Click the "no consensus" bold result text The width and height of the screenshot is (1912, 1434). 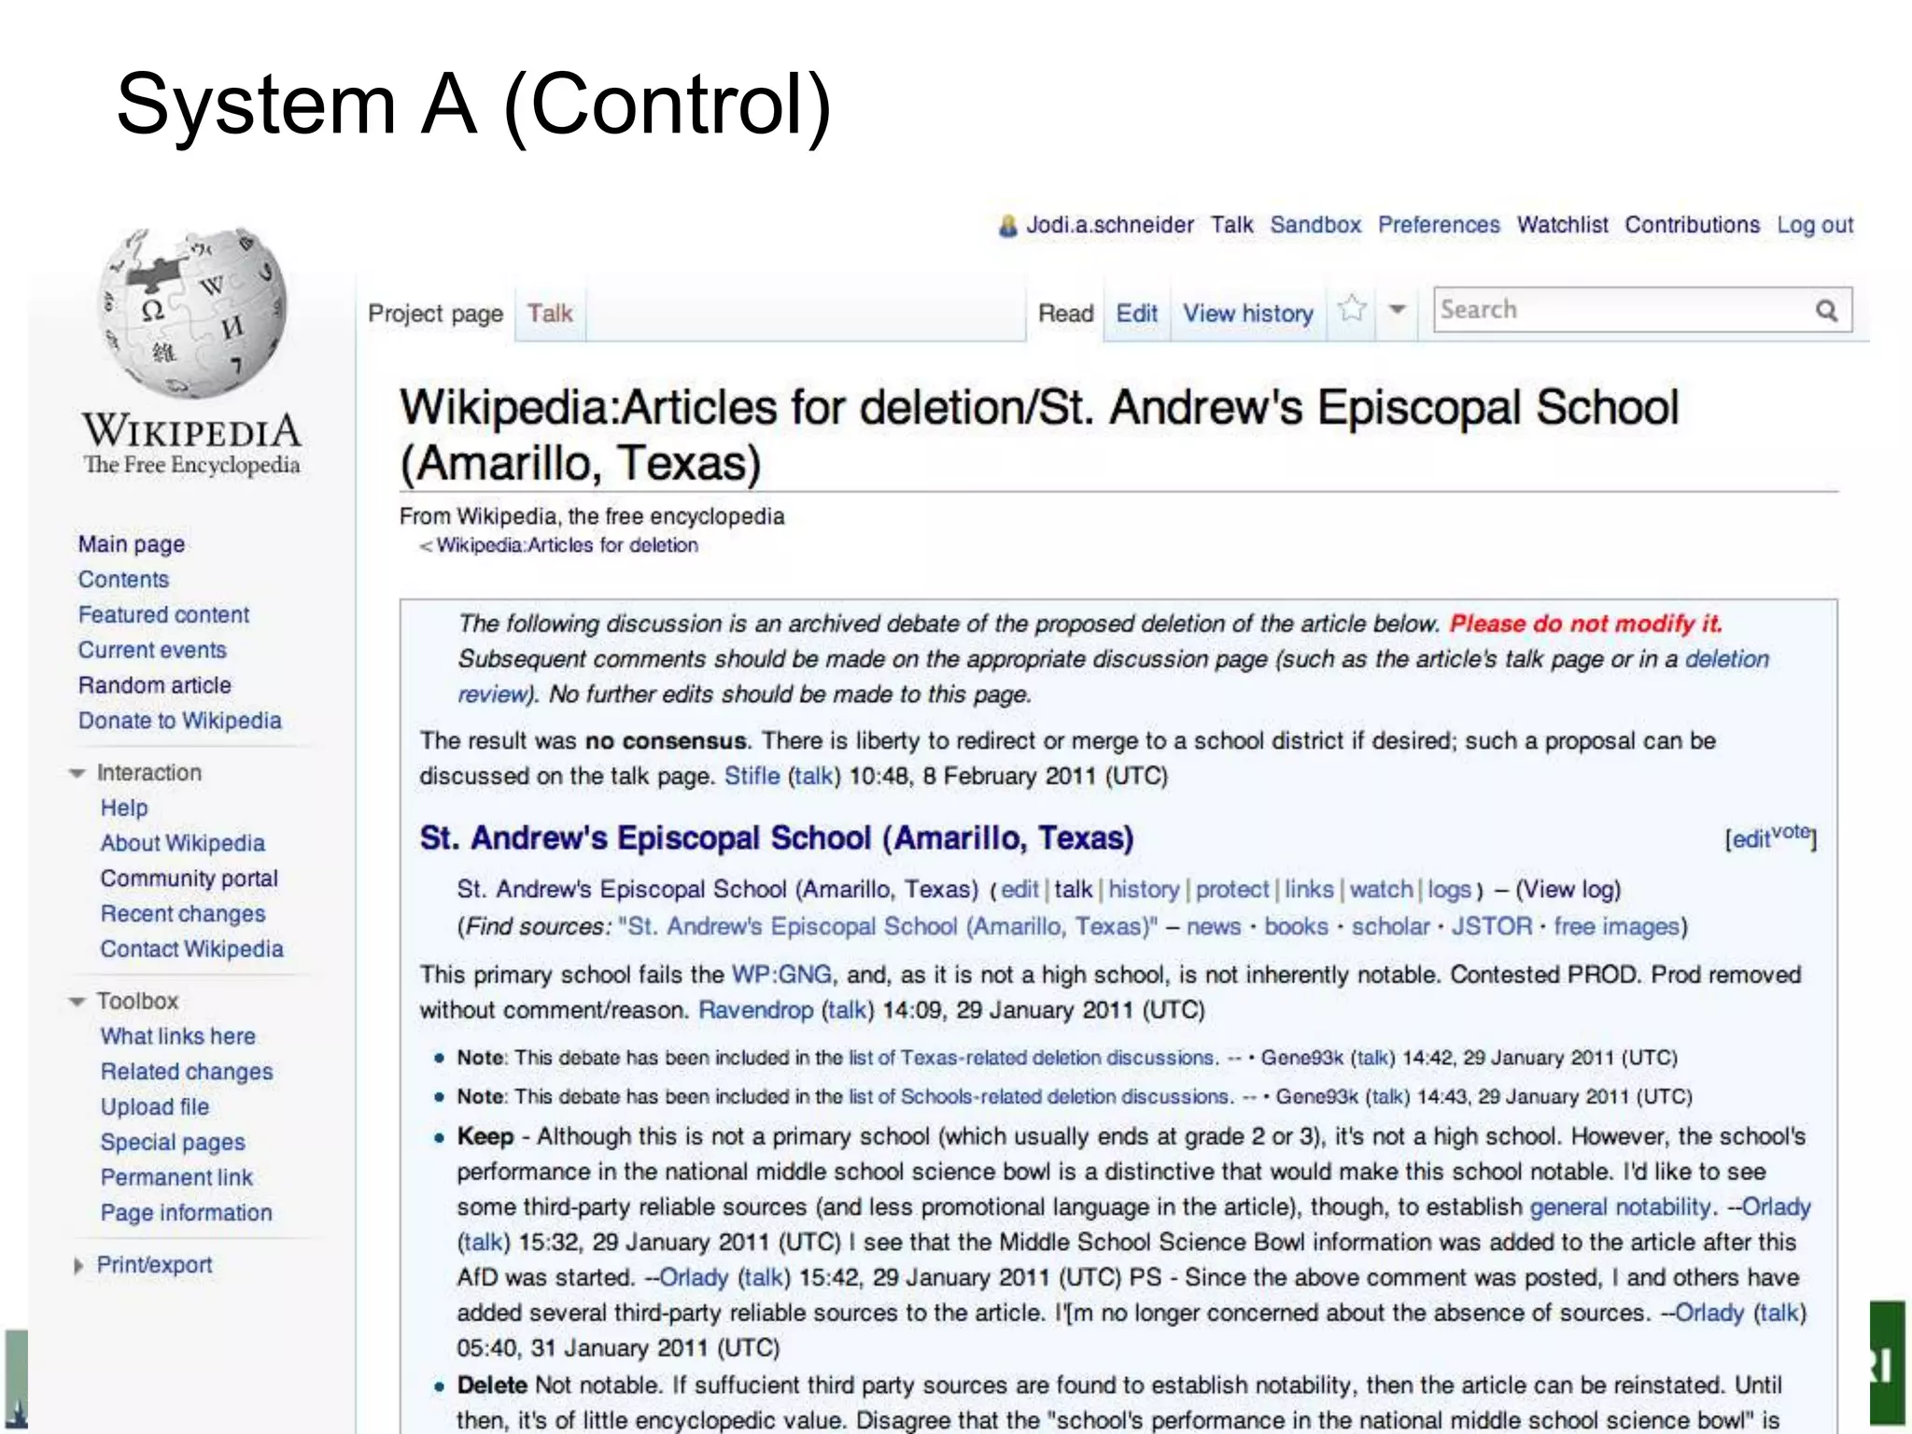pos(666,741)
